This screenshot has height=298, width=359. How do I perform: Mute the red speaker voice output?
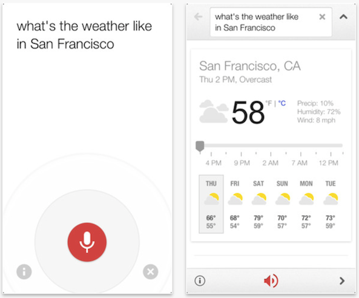tap(271, 280)
